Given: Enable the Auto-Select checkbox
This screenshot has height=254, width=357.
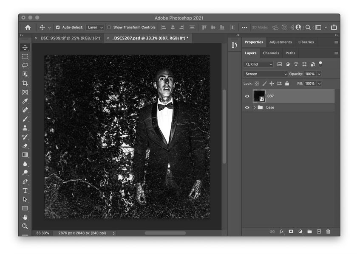Looking at the screenshot, I should click(57, 27).
